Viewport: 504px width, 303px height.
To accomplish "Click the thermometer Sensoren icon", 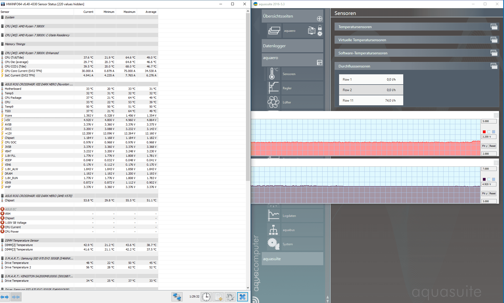I will click(x=274, y=74).
